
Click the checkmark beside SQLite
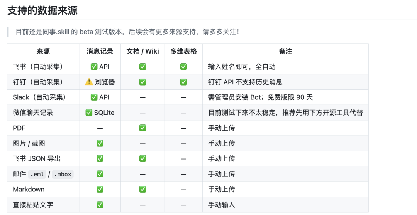89,113
